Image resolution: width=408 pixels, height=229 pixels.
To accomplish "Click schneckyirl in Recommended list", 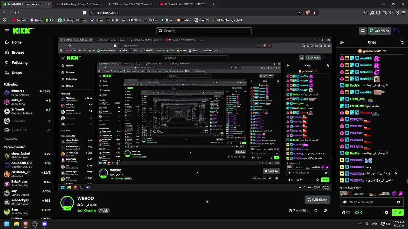I will click(x=27, y=202).
